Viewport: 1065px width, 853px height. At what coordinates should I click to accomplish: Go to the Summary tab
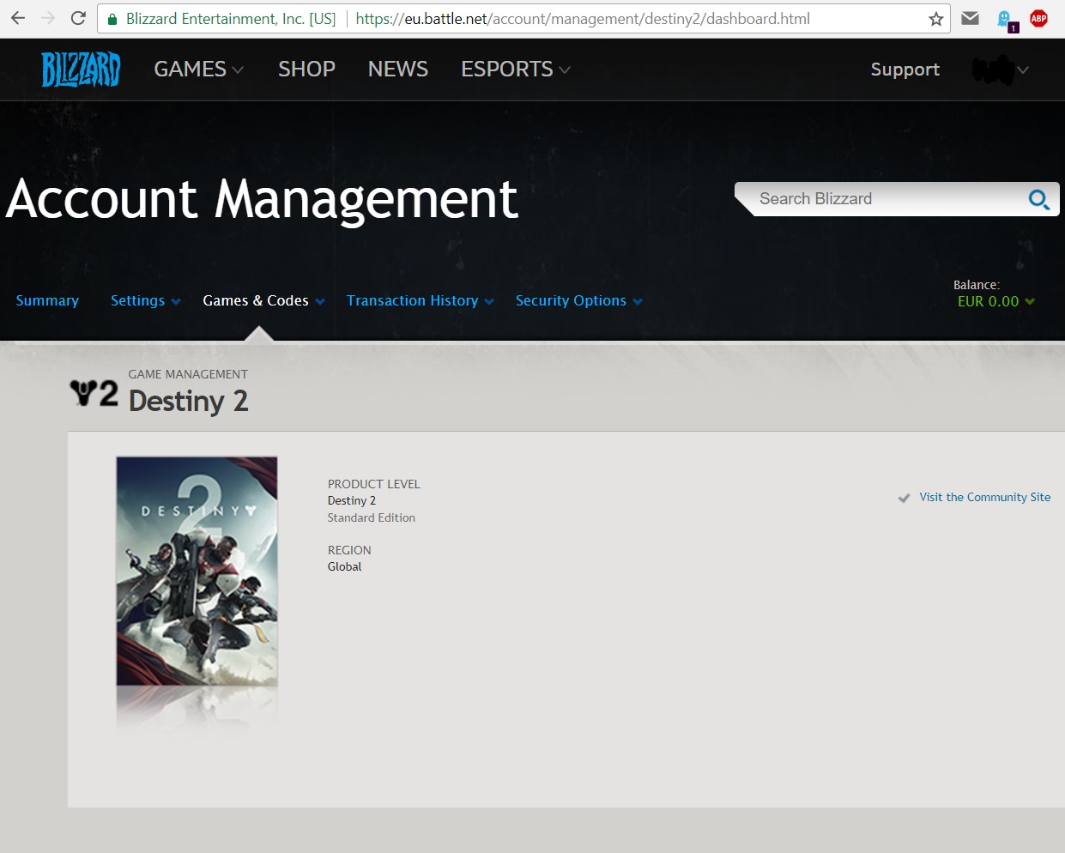point(47,300)
